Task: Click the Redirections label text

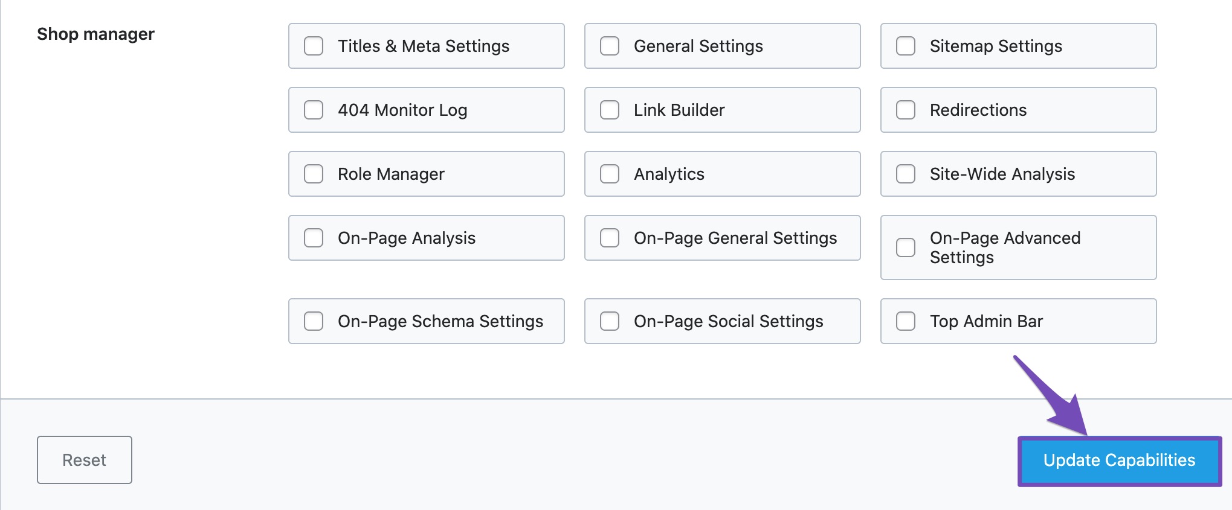Action: pos(978,110)
